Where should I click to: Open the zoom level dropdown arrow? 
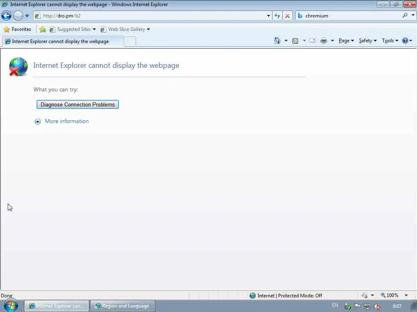pos(406,295)
